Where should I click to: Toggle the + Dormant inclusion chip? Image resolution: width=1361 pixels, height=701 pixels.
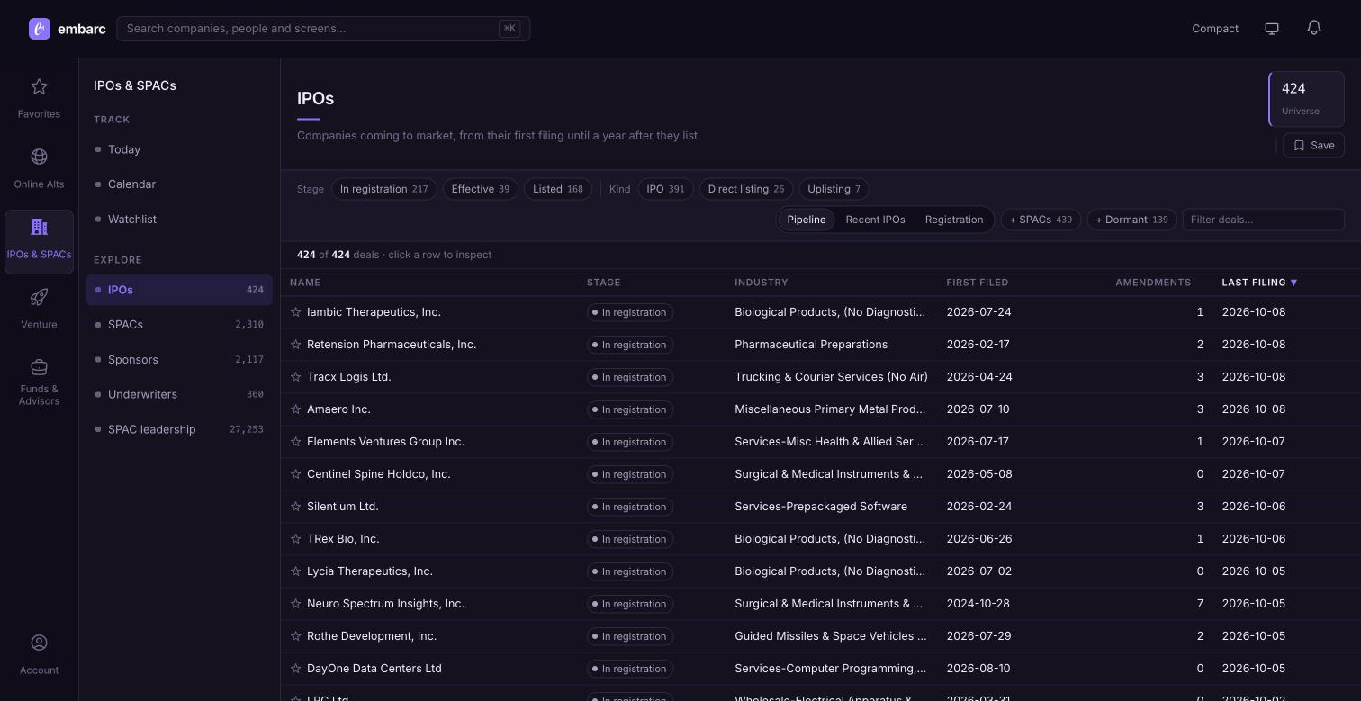point(1131,220)
